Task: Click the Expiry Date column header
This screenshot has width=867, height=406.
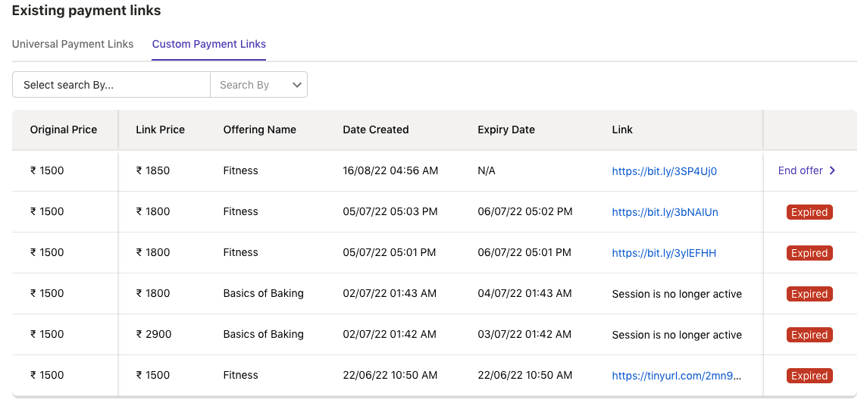Action: coord(505,130)
